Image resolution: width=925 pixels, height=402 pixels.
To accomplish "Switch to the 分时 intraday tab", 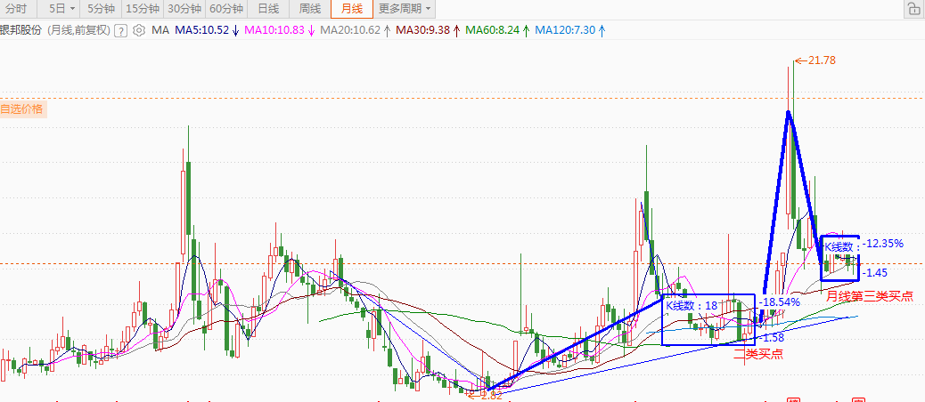I will click(16, 9).
